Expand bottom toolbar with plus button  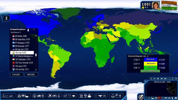[125, 98]
